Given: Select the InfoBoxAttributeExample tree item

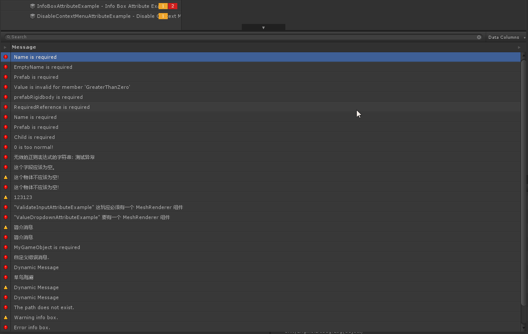Looking at the screenshot, I should point(96,6).
